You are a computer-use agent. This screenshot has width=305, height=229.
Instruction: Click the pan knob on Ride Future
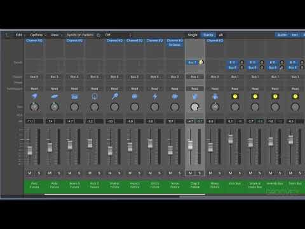(55, 107)
